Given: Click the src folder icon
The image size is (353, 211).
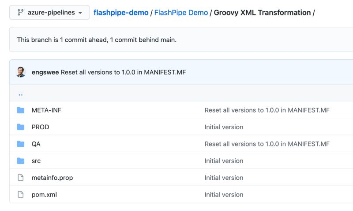Looking at the screenshot, I should click(x=20, y=161).
